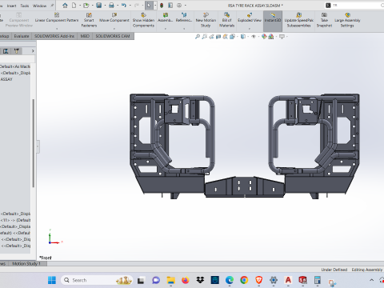The image size is (384, 288).
Task: Click the Print icon
Action: point(111,6)
